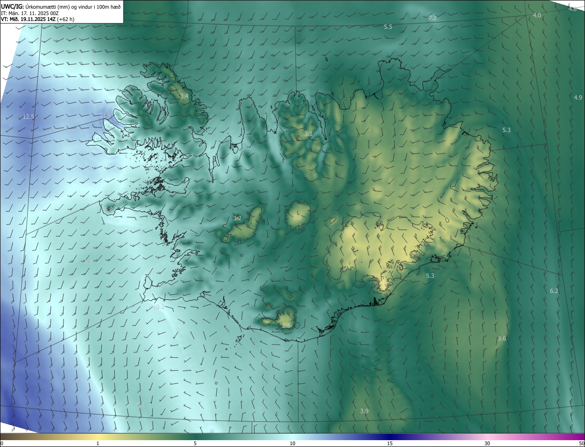Pick the 3.1 value in north Iceland

point(308,134)
